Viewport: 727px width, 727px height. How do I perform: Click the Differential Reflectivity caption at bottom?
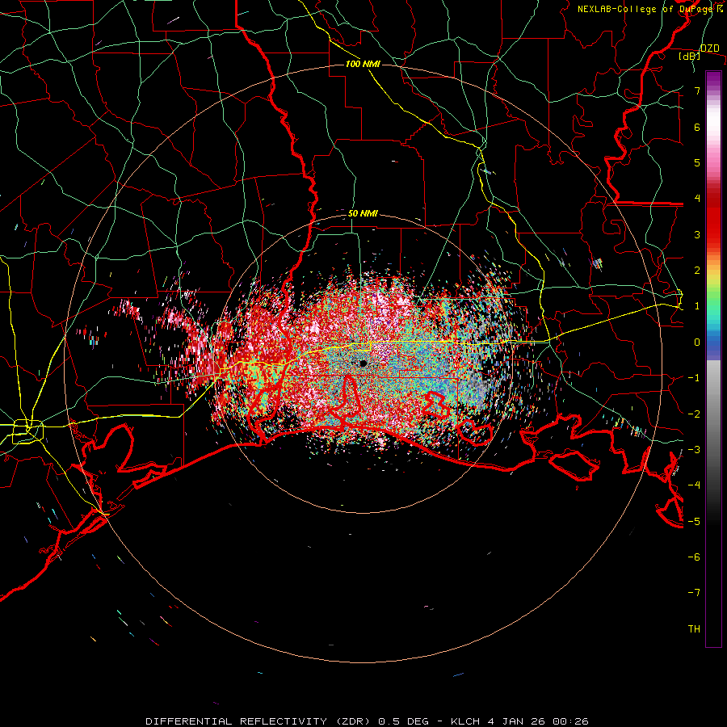pos(367,721)
